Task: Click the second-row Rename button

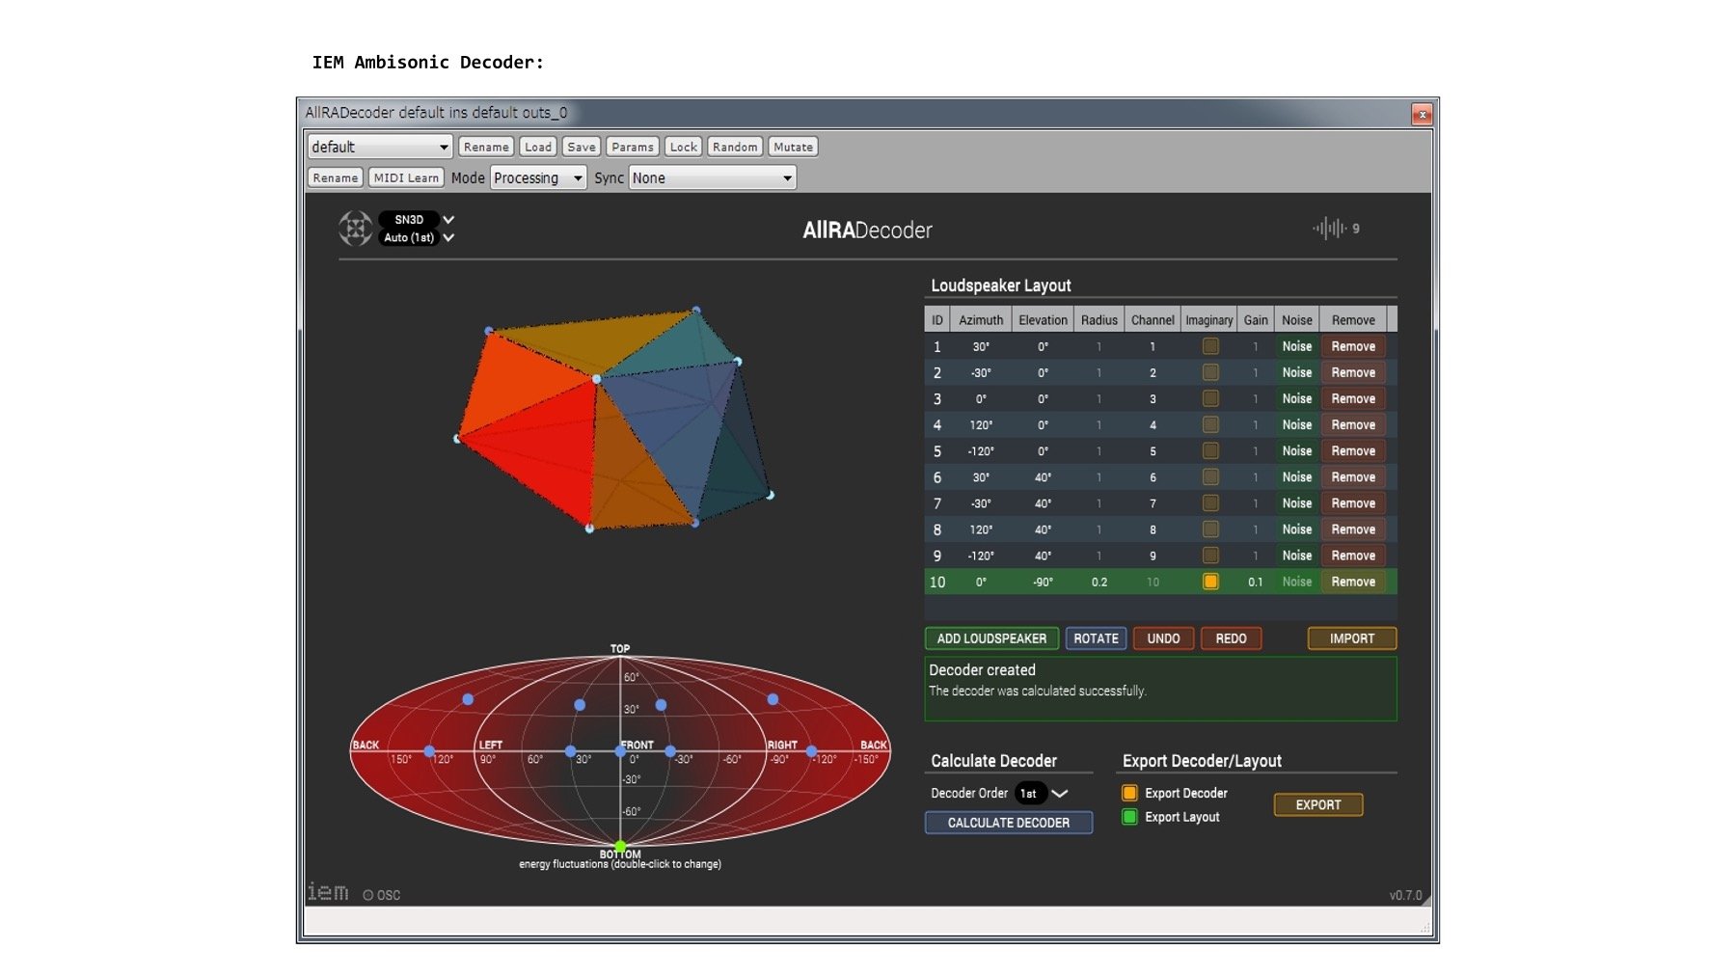Action: click(x=335, y=177)
